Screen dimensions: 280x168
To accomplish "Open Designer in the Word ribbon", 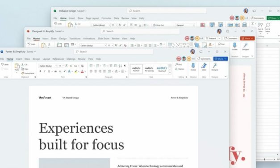I will pos(215,67).
